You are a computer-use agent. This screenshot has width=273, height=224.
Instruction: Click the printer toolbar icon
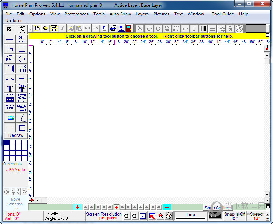click(x=113, y=28)
